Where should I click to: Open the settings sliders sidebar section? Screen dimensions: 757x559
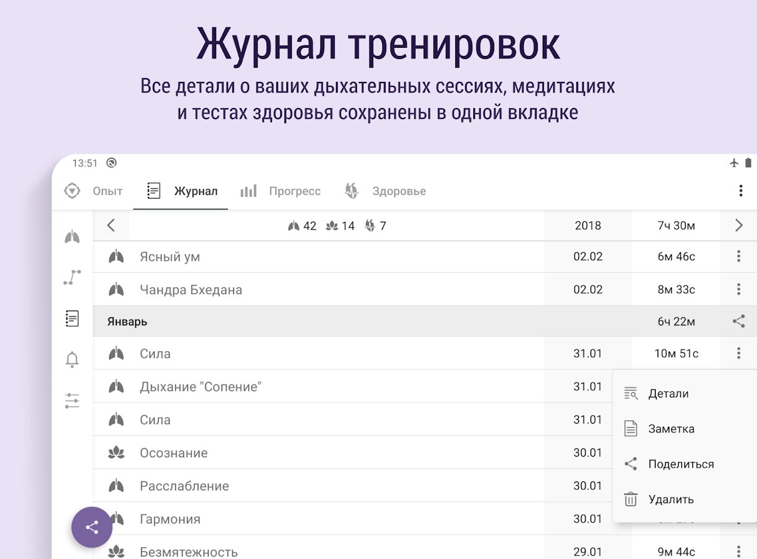[x=72, y=401]
